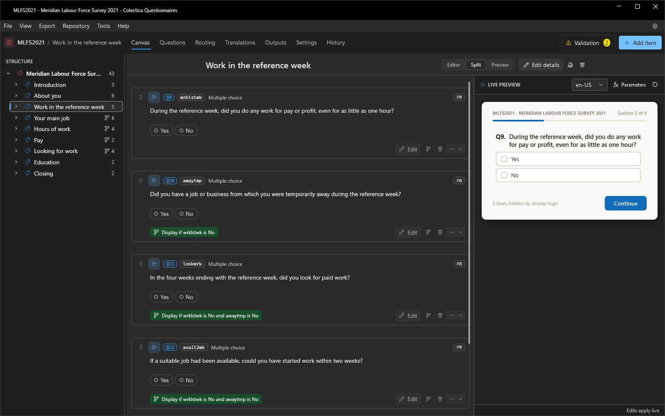Image resolution: width=665 pixels, height=416 pixels.
Task: Open more options ellipsis for Q9
Action: [452, 149]
